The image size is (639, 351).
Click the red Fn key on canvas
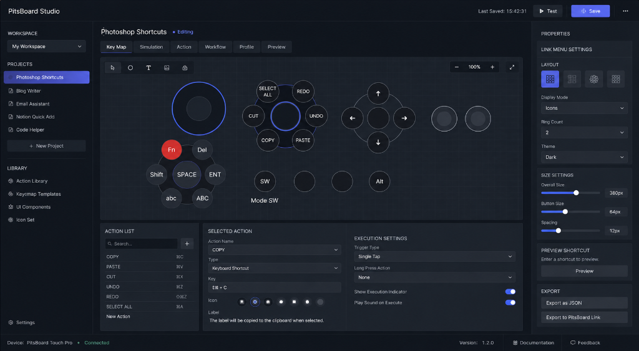(172, 150)
